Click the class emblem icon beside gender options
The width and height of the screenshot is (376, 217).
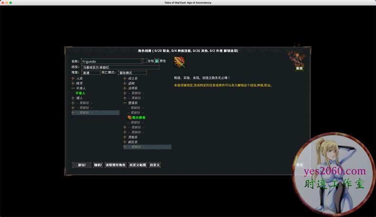pos(179,62)
